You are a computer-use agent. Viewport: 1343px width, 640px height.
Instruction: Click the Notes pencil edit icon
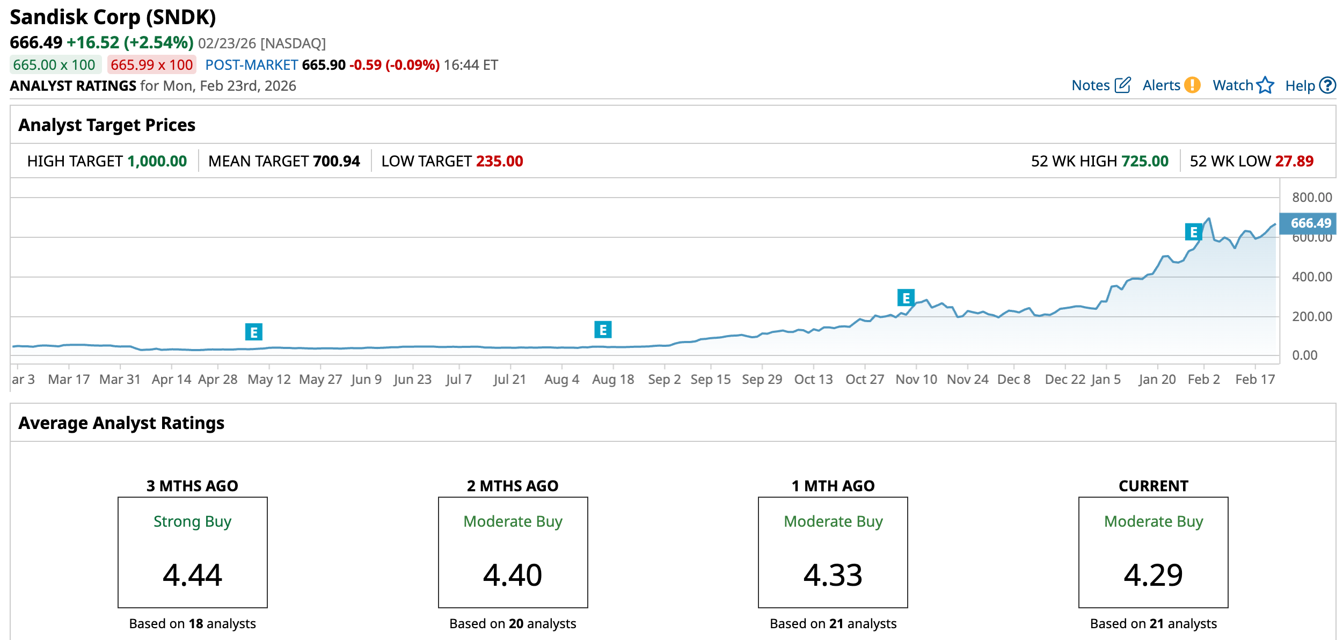point(1122,85)
